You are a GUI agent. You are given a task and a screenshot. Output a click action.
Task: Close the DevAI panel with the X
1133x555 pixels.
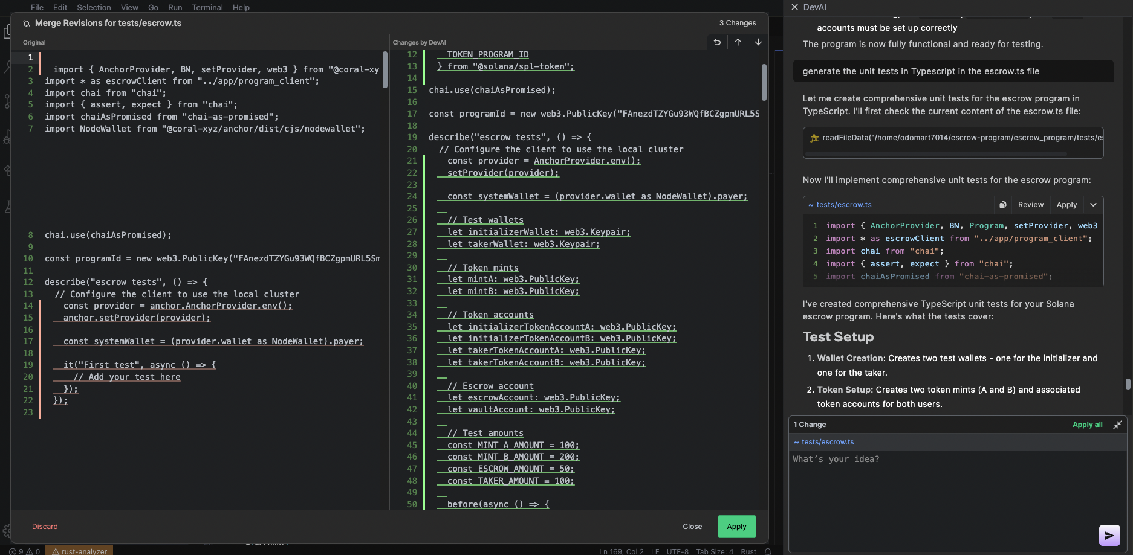point(794,7)
